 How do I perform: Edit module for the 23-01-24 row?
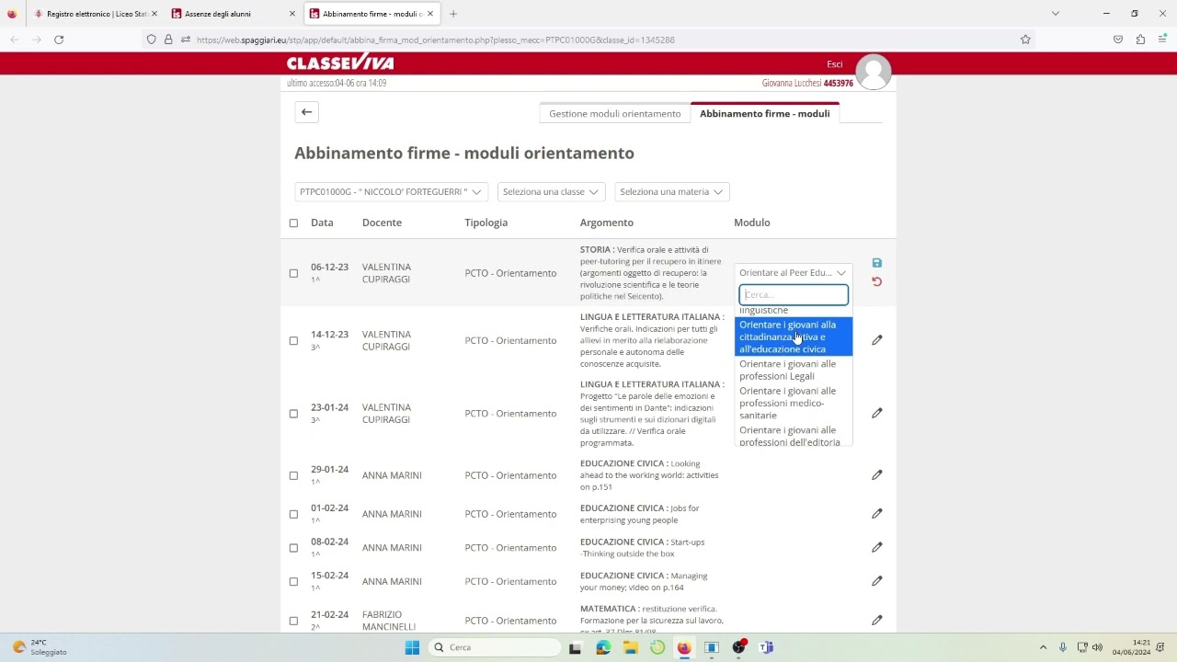876,413
